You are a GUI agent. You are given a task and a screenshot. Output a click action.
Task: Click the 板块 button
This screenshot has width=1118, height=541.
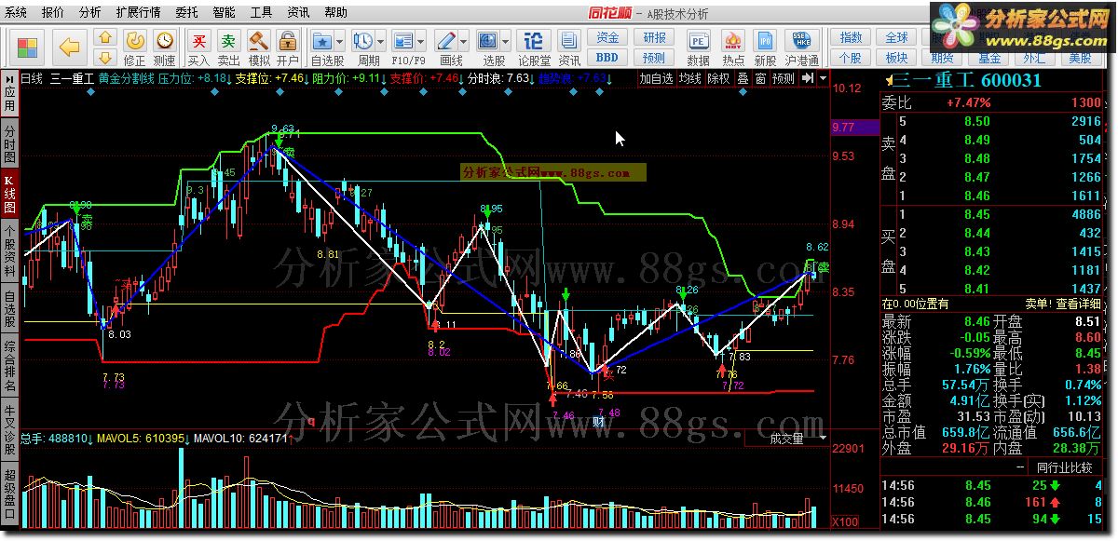(896, 58)
